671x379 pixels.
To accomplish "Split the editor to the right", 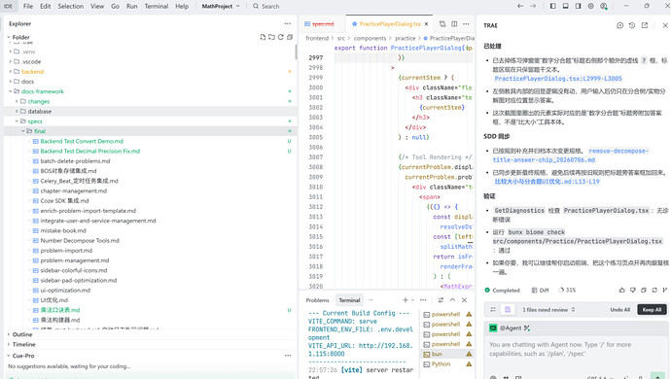I will click(454, 24).
